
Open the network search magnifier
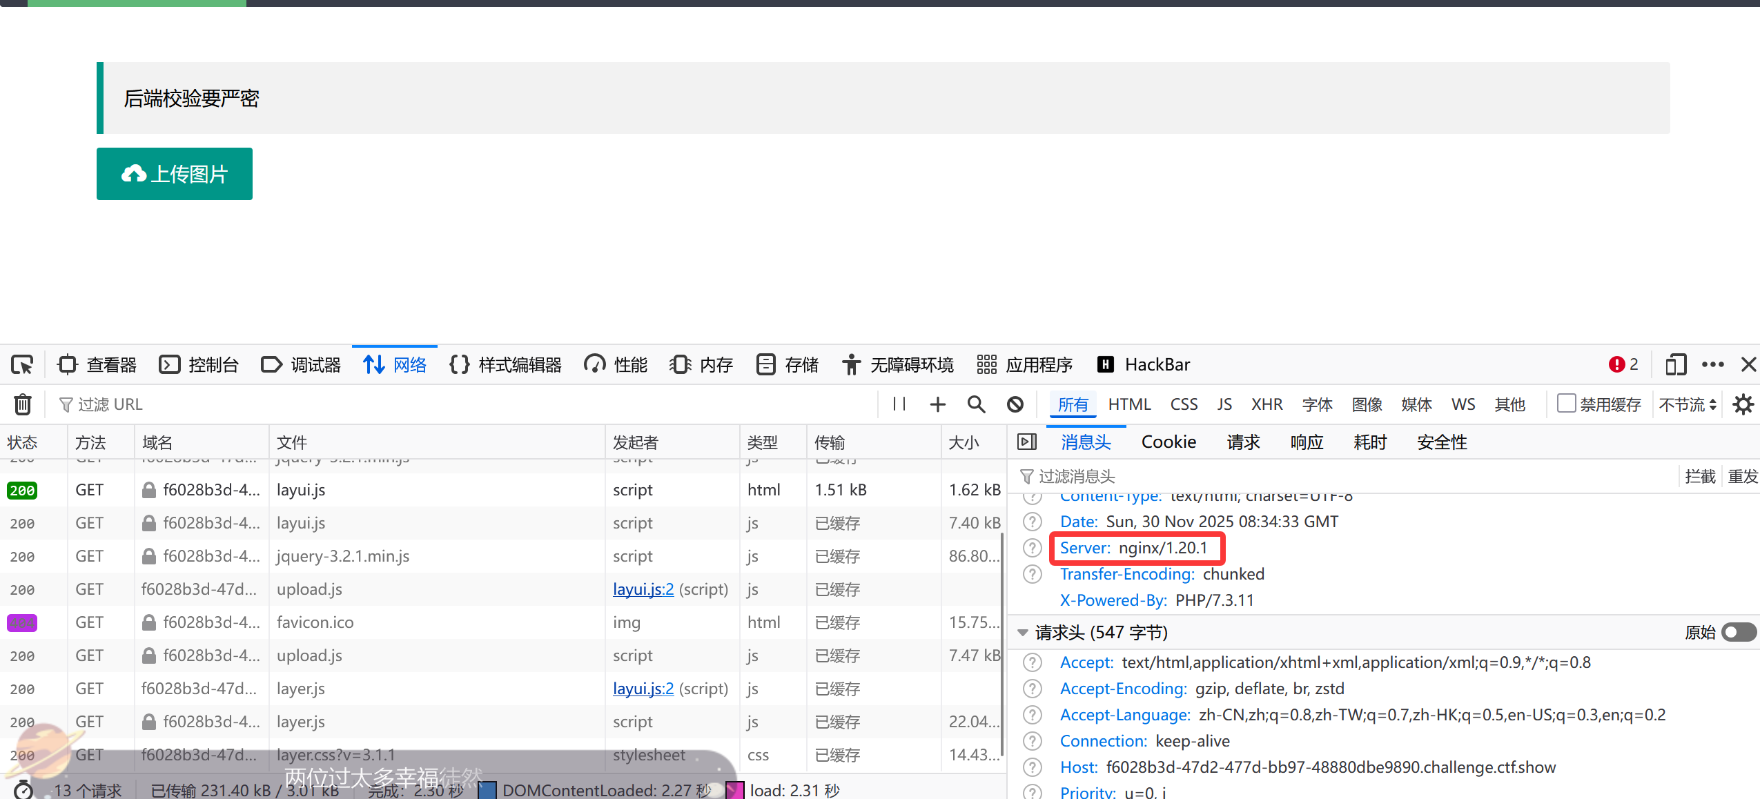(976, 404)
